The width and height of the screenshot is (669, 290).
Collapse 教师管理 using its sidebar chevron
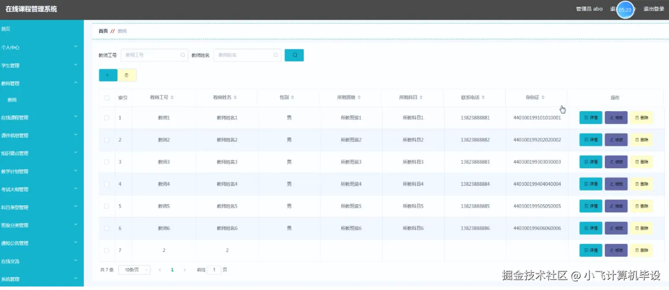[76, 83]
